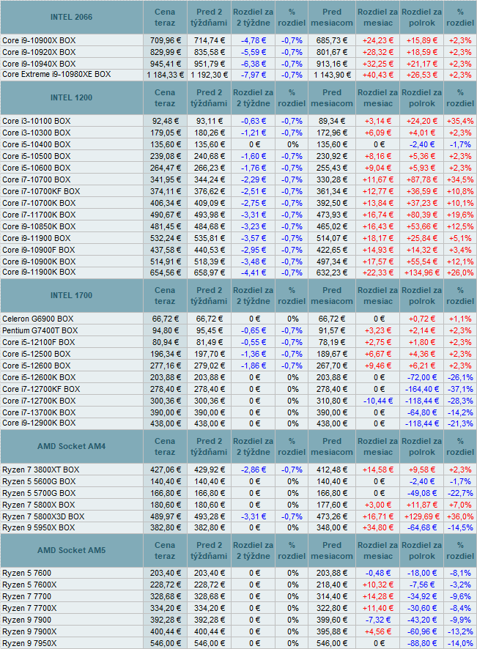Click the -88,80 € half-year value

tap(422, 644)
